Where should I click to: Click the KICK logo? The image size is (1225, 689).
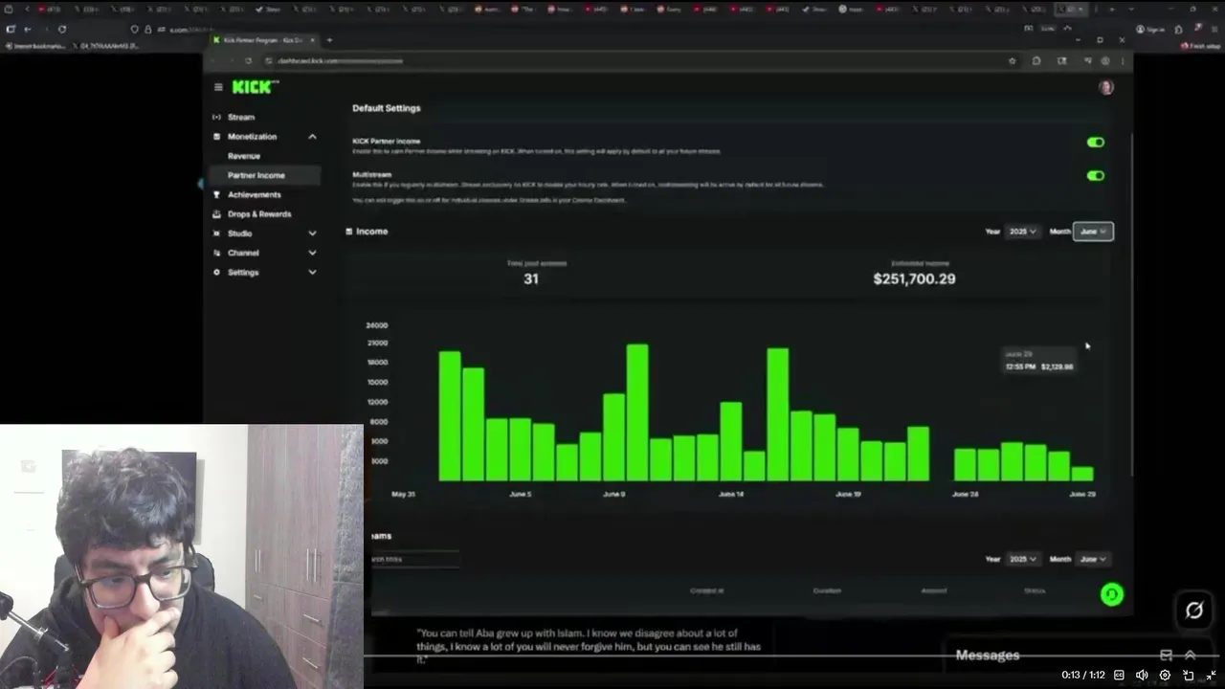[255, 87]
